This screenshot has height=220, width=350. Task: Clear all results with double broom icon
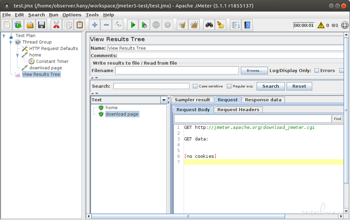click(194, 25)
